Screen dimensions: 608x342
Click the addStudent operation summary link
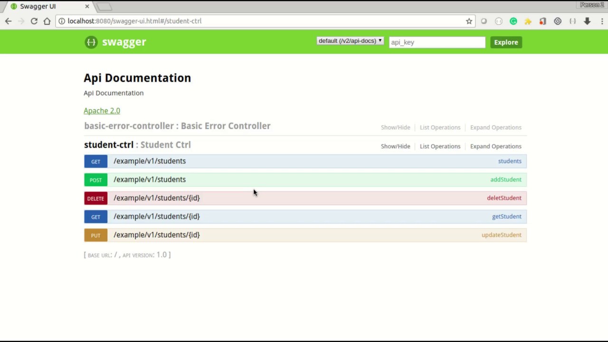pos(506,180)
